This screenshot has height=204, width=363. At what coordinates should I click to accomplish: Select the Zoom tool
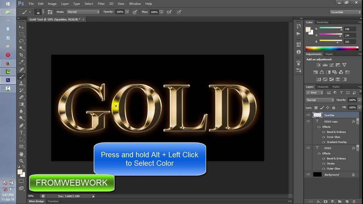point(21,161)
